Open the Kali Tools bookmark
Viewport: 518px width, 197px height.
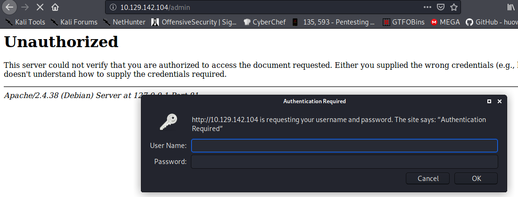click(25, 22)
